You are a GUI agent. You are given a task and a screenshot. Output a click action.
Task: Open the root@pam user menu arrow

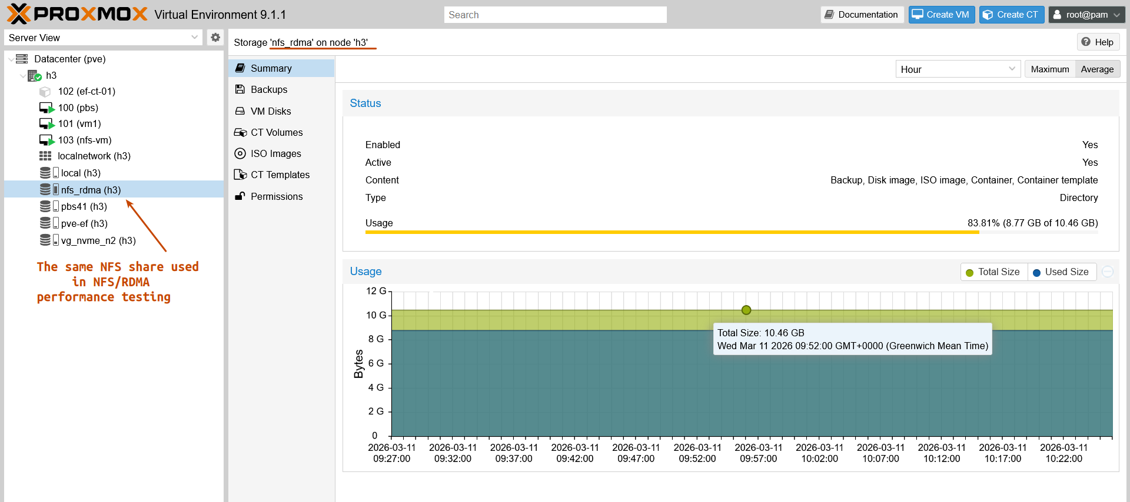tap(1116, 15)
